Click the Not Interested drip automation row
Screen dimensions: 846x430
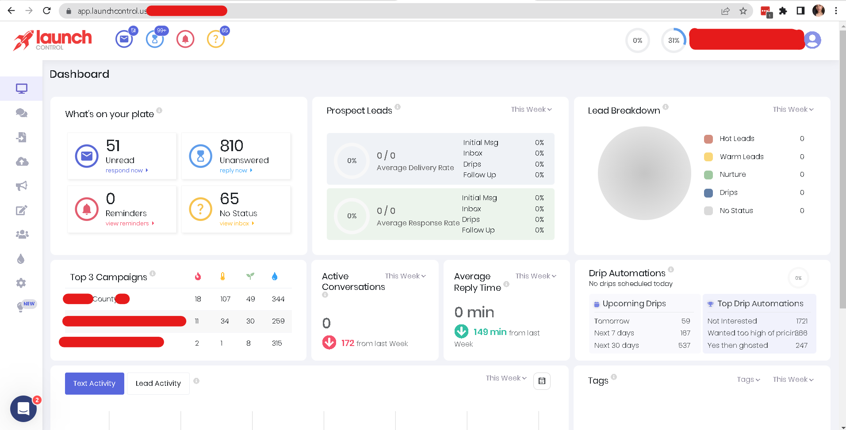(x=758, y=321)
